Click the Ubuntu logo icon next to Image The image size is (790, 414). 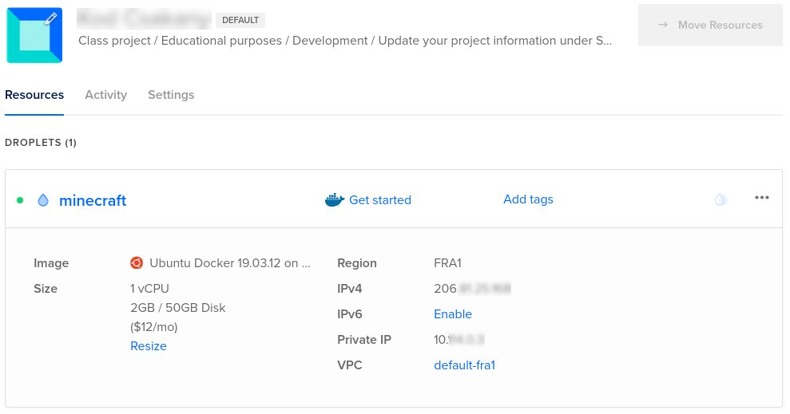[136, 263]
